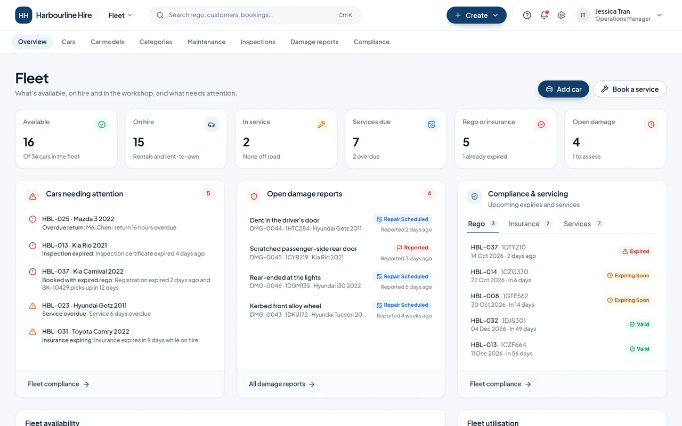Open the HBL-037 Kia Carnival 2022 attention item

120,279
